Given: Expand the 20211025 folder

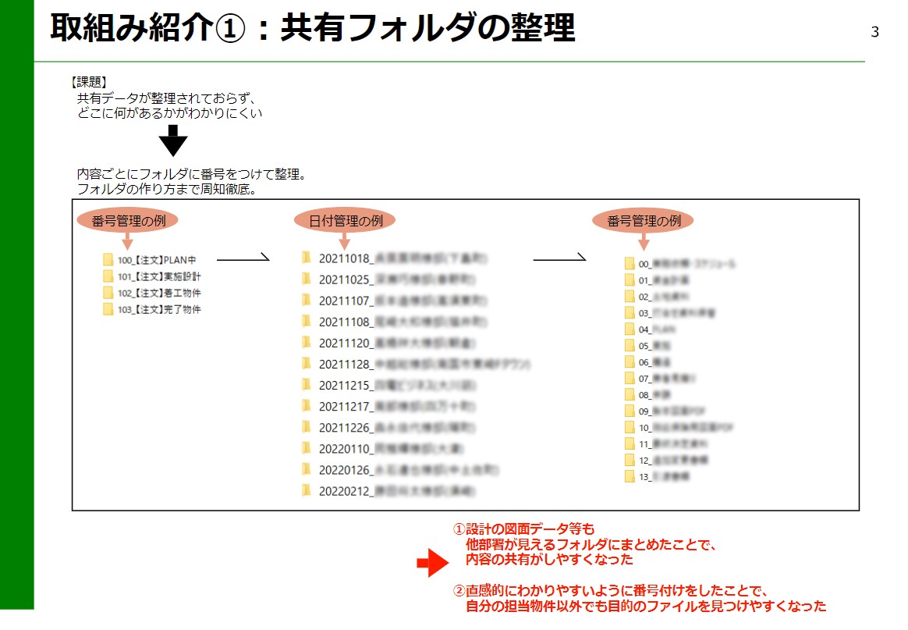Looking at the screenshot, I should [x=306, y=277].
